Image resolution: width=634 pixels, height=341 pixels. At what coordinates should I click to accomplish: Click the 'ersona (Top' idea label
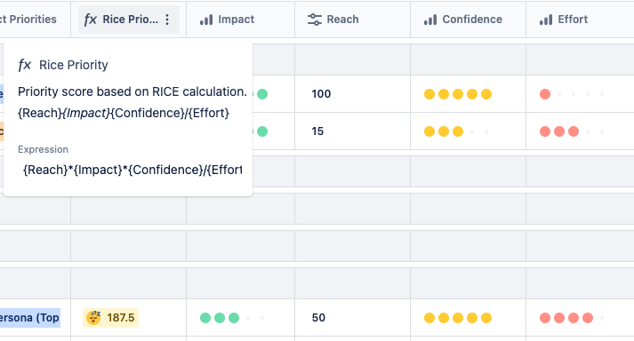tap(29, 318)
